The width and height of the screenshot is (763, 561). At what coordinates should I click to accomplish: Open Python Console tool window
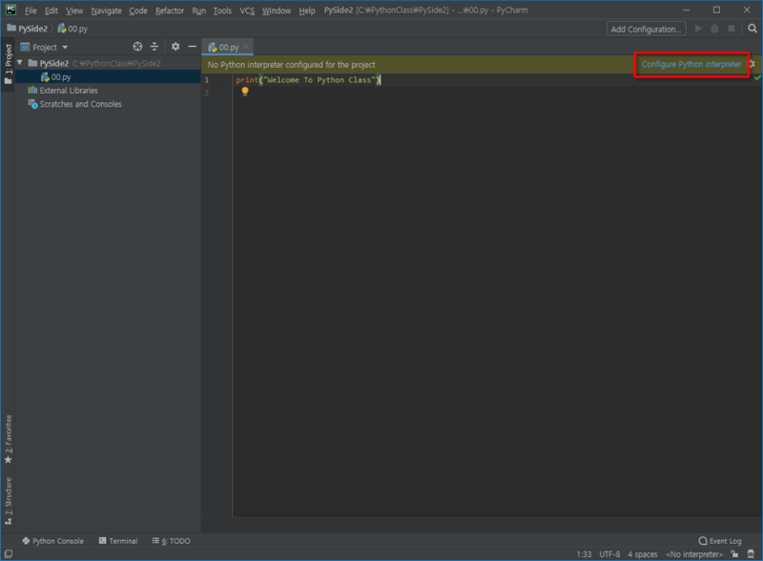[x=53, y=541]
